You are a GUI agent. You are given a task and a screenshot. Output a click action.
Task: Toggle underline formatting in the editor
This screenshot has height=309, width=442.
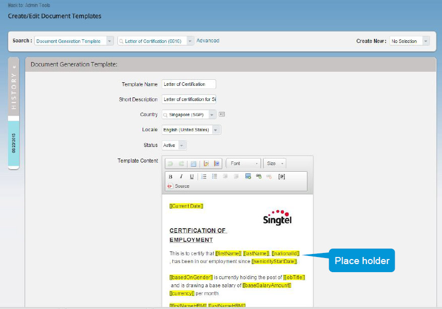click(192, 177)
